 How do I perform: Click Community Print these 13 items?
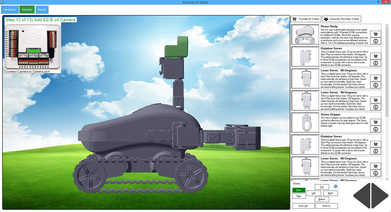click(342, 19)
